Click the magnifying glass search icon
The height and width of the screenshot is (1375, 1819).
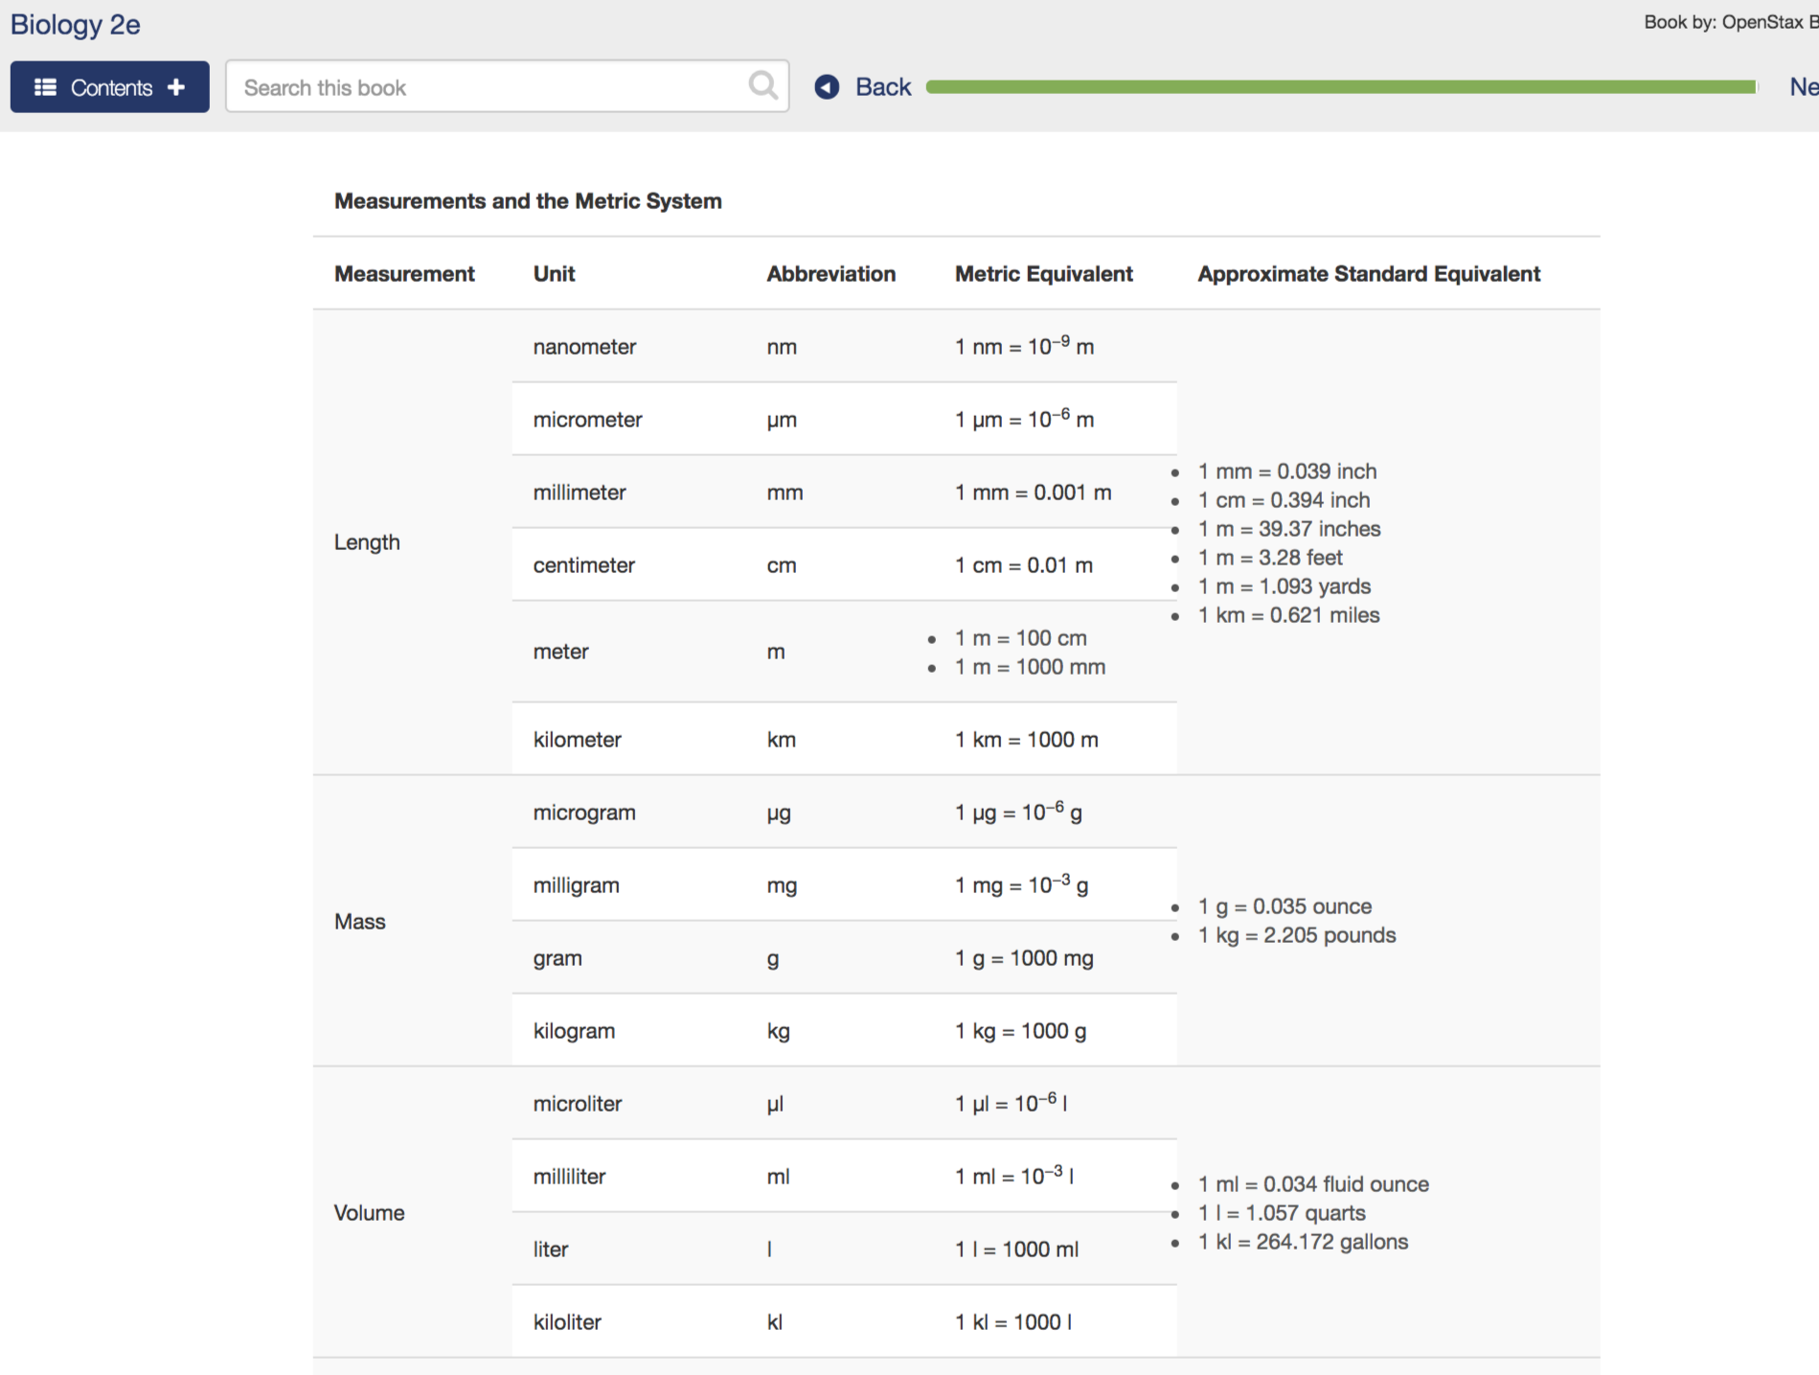pyautogui.click(x=762, y=85)
